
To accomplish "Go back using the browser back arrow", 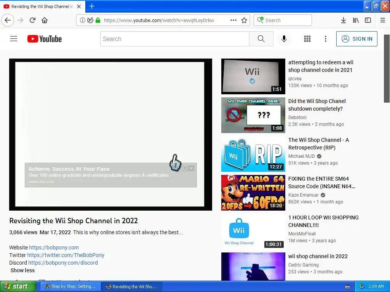I will pyautogui.click(x=8, y=20).
